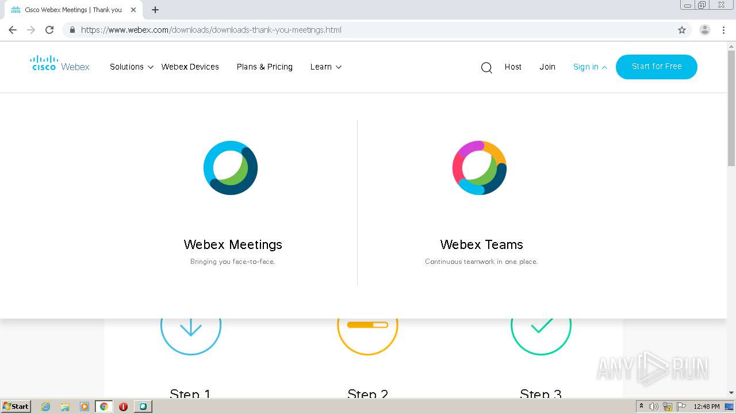Image resolution: width=736 pixels, height=414 pixels.
Task: Open Windows Explorer folder in taskbar
Action: (65, 407)
